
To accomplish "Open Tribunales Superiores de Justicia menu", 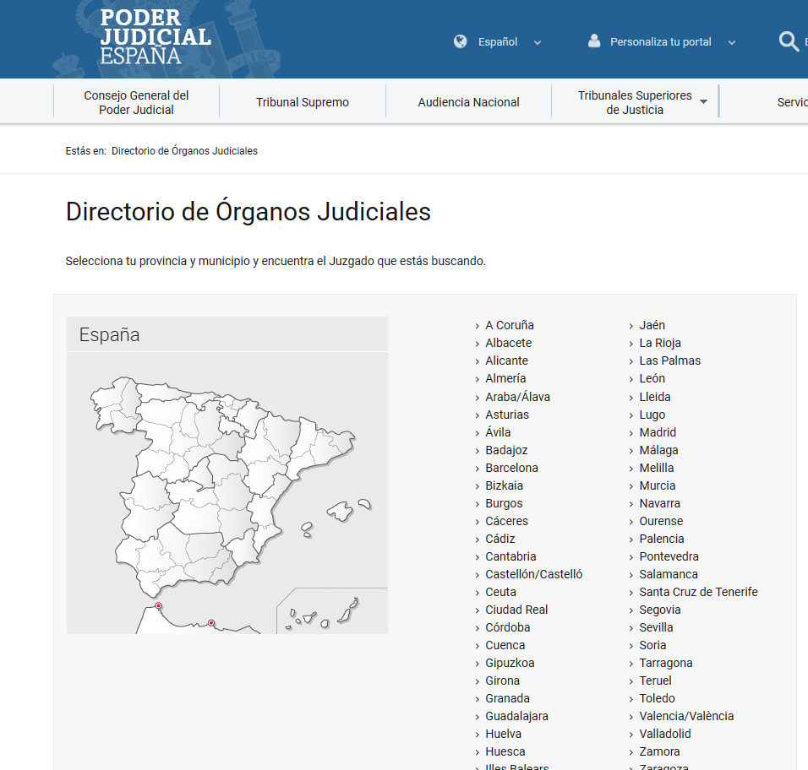I will [635, 102].
